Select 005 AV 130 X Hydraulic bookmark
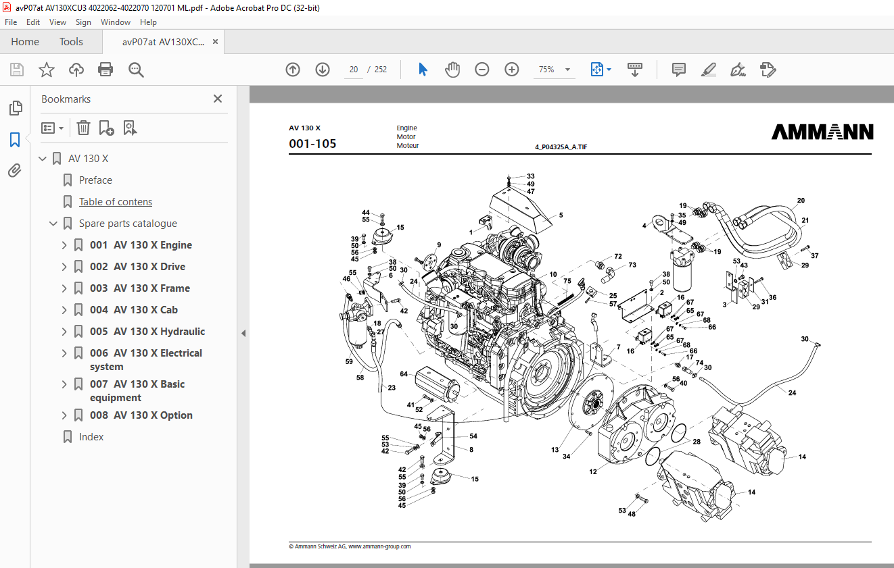This screenshot has height=568, width=894. tap(147, 332)
